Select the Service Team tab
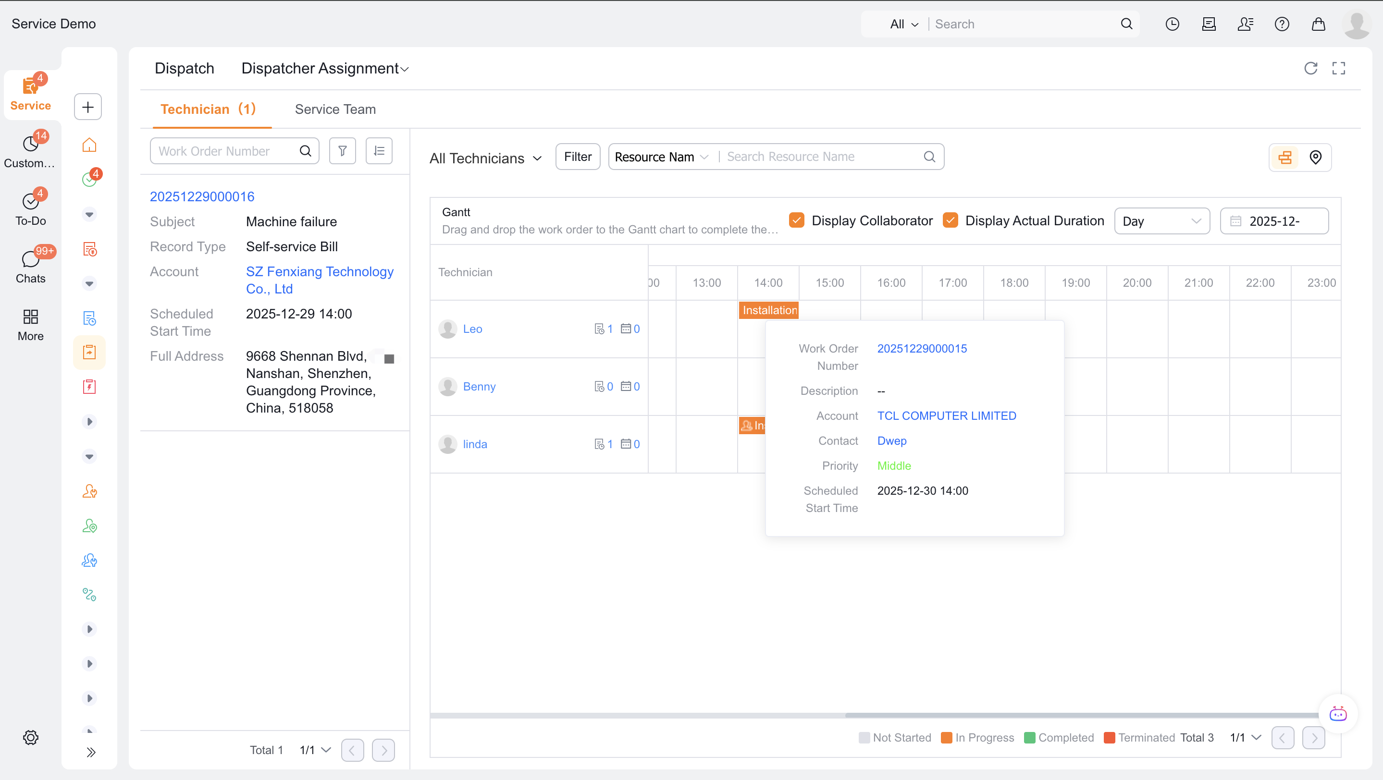This screenshot has height=780, width=1383. pos(335,110)
